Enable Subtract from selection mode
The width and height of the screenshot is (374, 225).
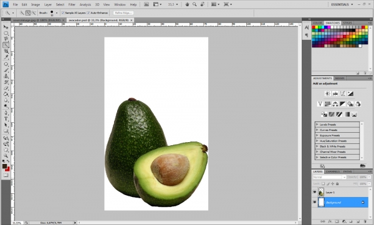(34, 13)
